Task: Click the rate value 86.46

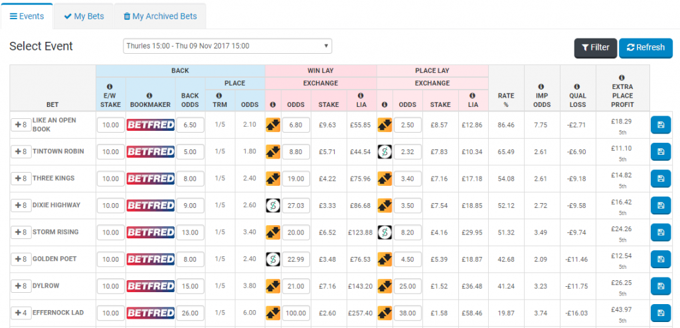Action: [506, 125]
